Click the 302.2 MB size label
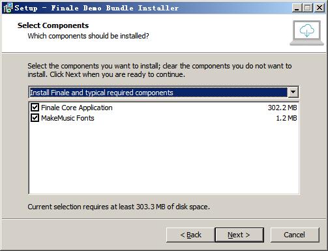 point(282,108)
